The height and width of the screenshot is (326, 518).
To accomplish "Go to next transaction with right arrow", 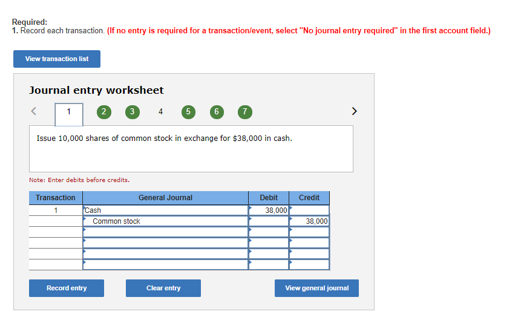I will click(x=354, y=111).
